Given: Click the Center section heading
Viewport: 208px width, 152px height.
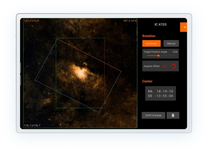Looking at the screenshot, I should (x=147, y=81).
